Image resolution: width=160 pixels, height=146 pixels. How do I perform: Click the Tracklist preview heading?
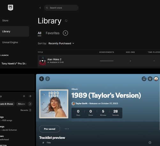point(52,138)
